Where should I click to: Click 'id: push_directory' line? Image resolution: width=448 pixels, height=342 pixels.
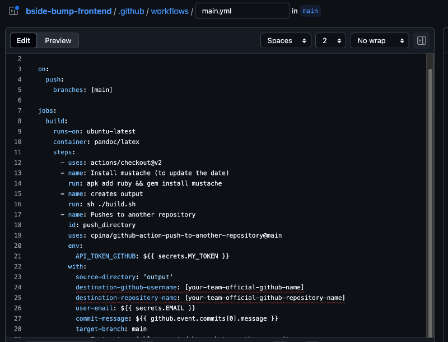click(102, 225)
